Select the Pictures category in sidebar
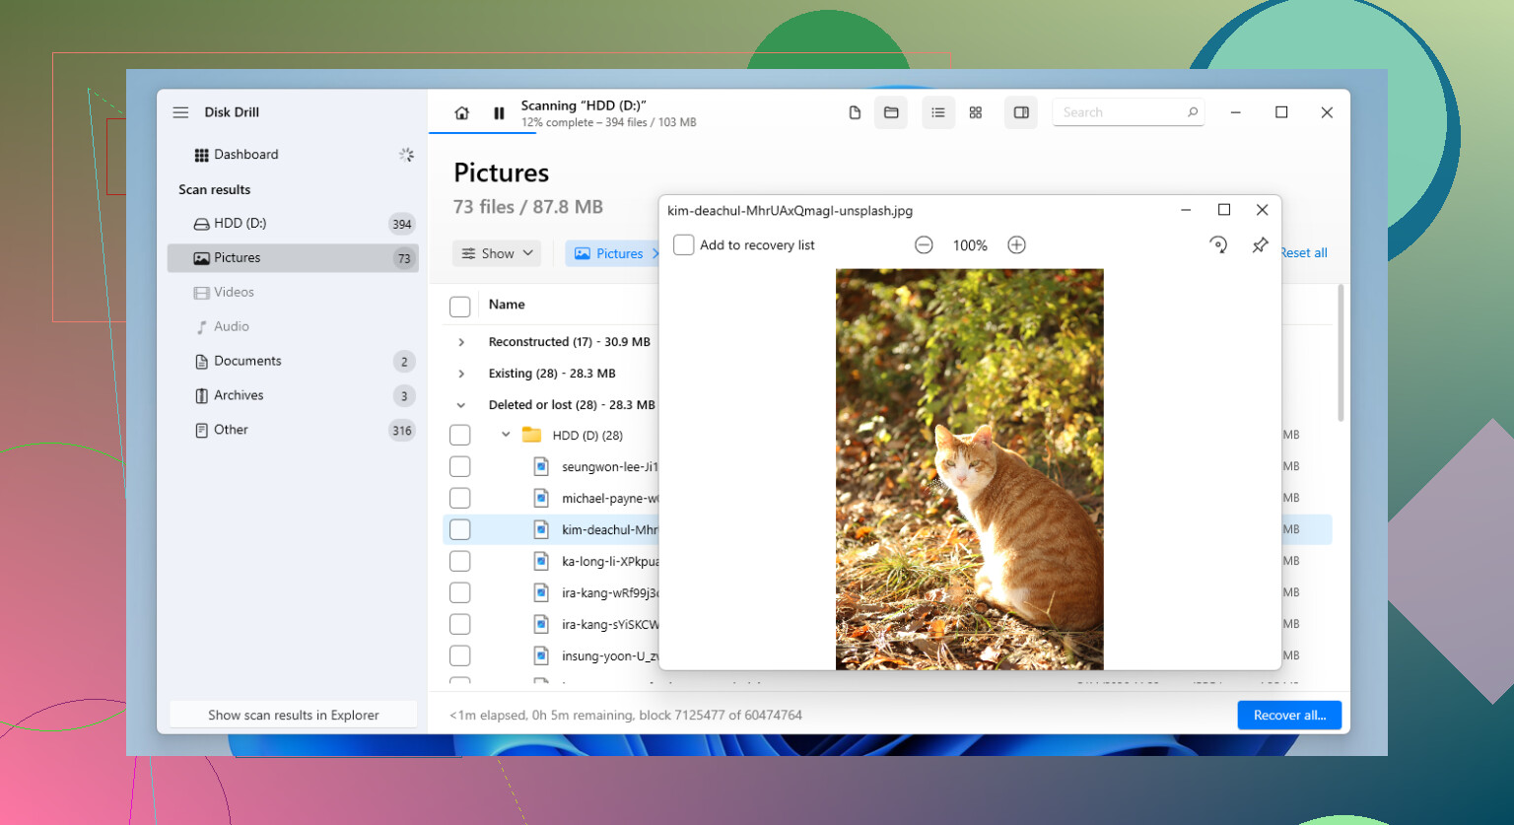This screenshot has height=825, width=1514. tap(293, 258)
